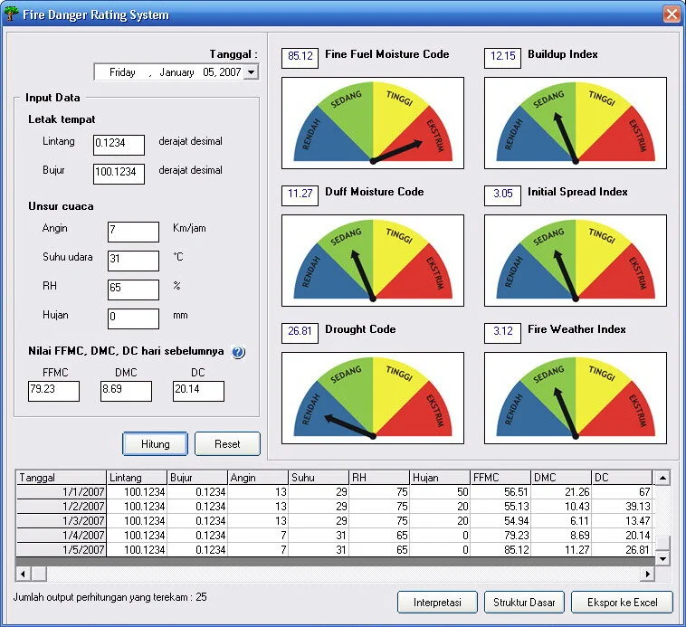The height and width of the screenshot is (627, 686).
Task: Open Struktur Dasar
Action: (525, 602)
